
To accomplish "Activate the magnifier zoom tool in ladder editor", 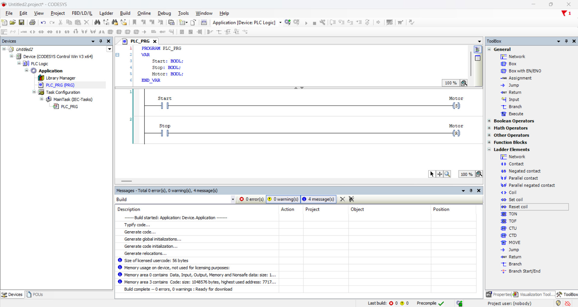I will (447, 174).
